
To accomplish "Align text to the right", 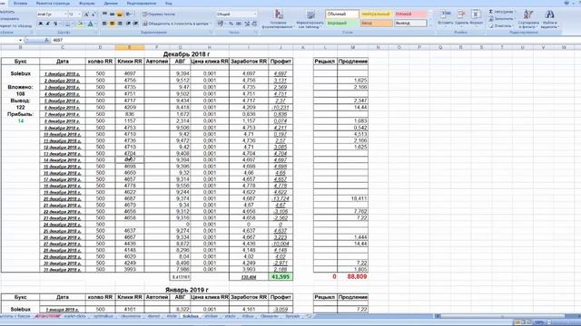I will coord(120,24).
